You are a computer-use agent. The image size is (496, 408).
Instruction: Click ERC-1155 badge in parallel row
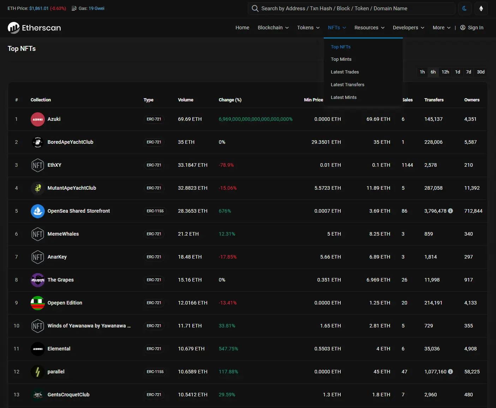pyautogui.click(x=155, y=372)
